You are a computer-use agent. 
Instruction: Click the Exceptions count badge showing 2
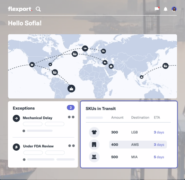(x=71, y=107)
